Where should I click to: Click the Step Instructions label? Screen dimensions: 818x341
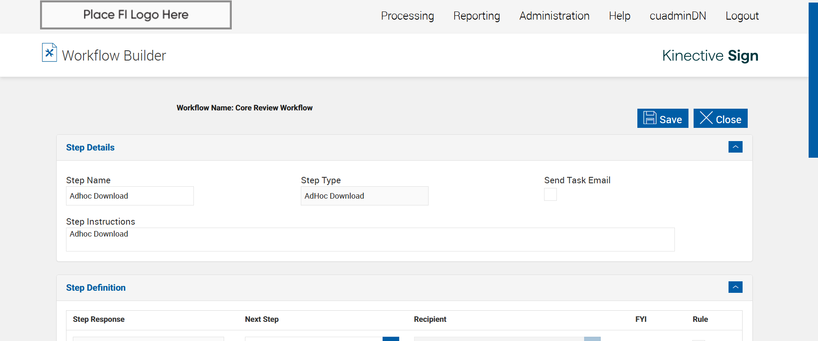click(101, 222)
